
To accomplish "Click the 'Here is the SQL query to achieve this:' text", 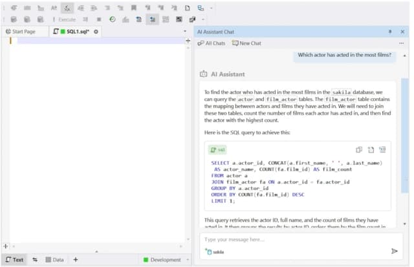I will (247, 133).
